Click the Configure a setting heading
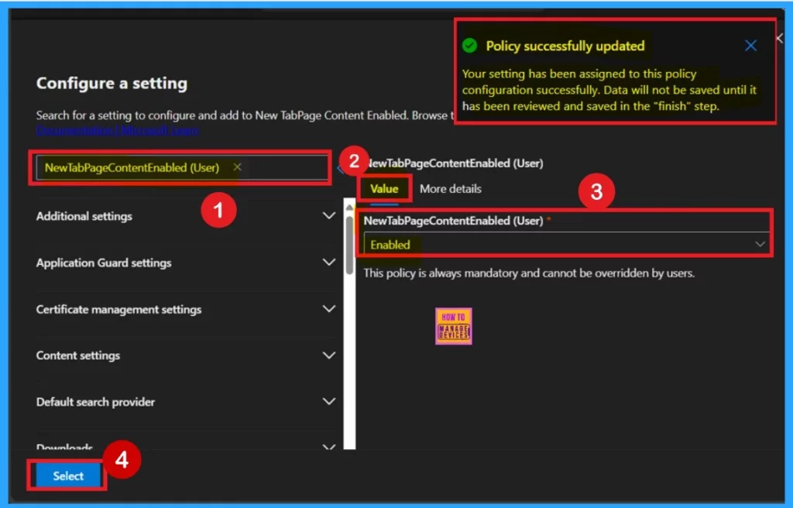 (112, 83)
